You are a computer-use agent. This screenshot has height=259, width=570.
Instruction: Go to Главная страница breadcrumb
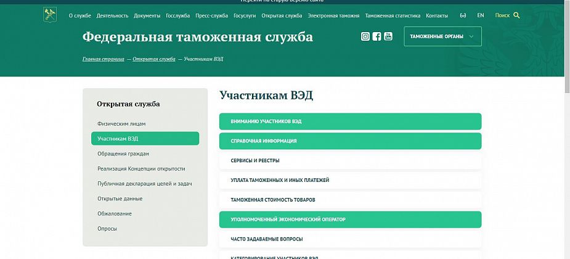coord(104,59)
